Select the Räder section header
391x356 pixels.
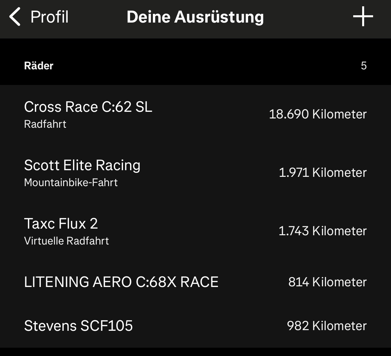39,66
